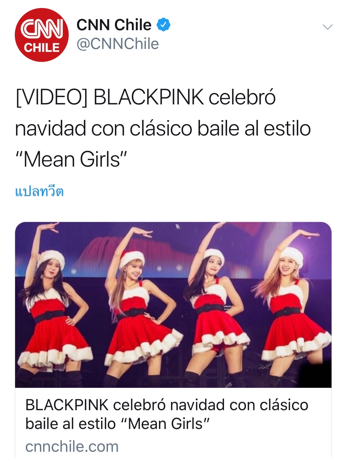Click tweet line "navidad con clásico baile al estilo"
Image resolution: width=342 pixels, height=458 pixels.
[163, 128]
